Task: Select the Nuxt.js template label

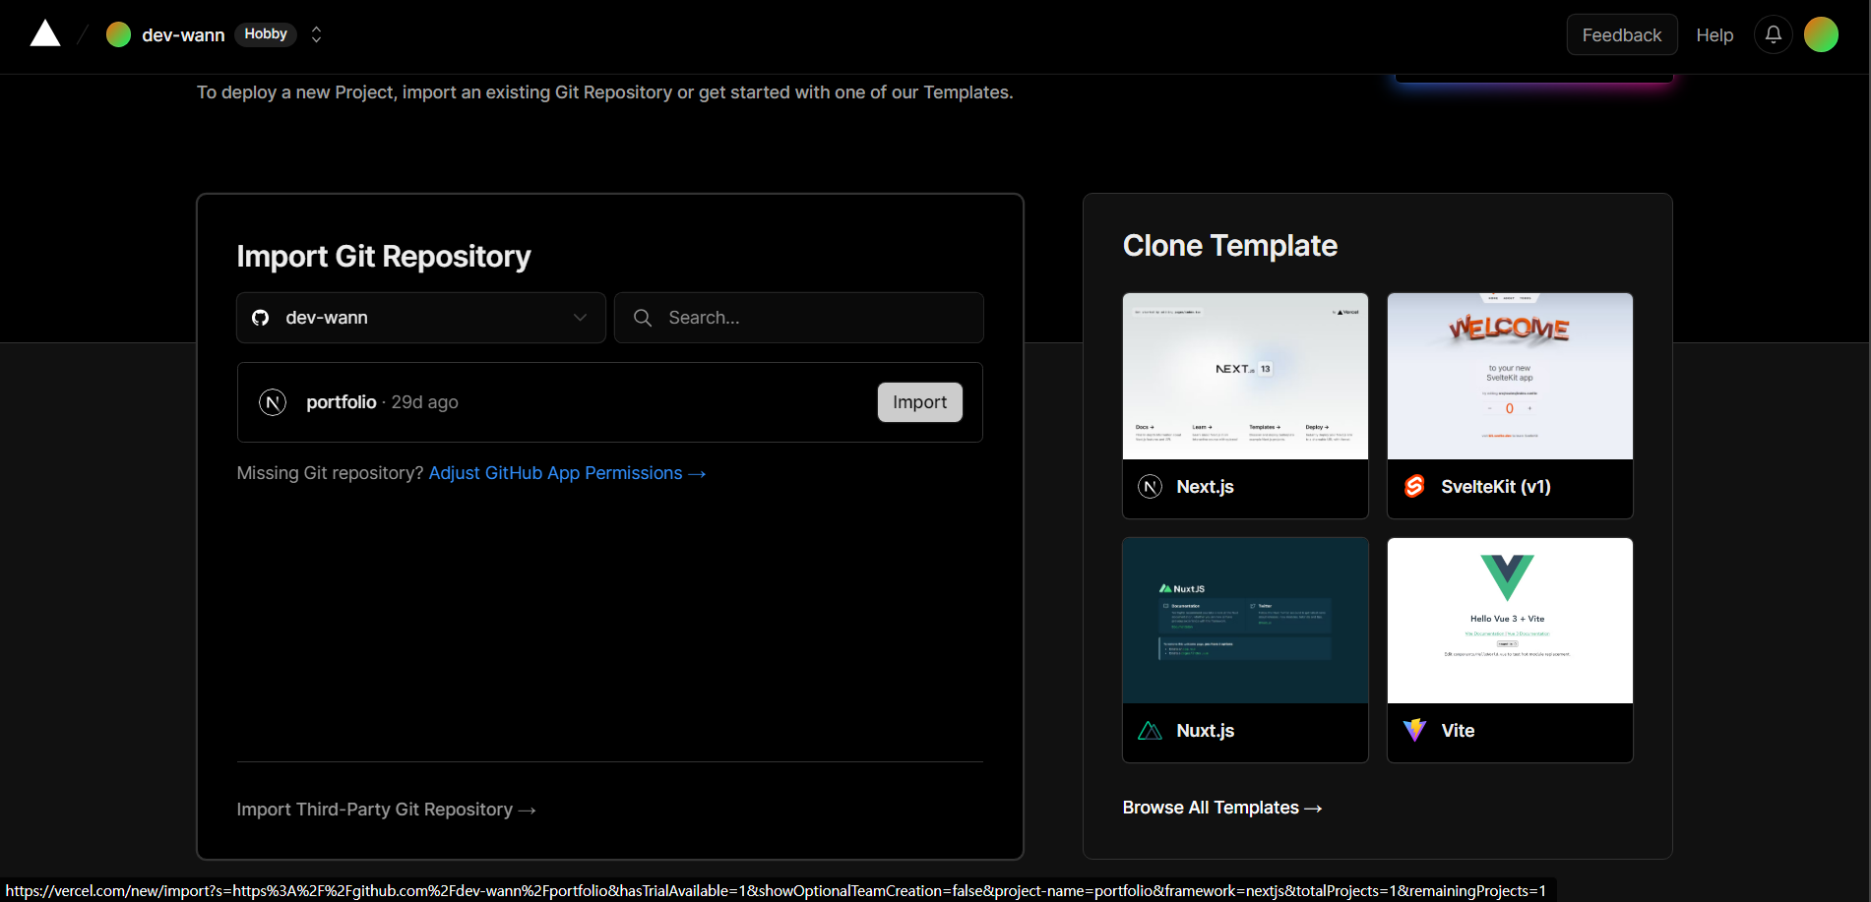Action: coord(1205,731)
